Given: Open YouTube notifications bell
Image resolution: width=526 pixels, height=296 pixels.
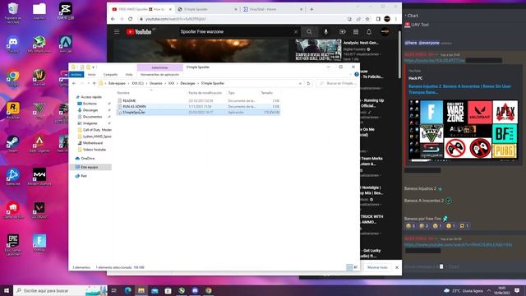Looking at the screenshot, I should click(369, 32).
